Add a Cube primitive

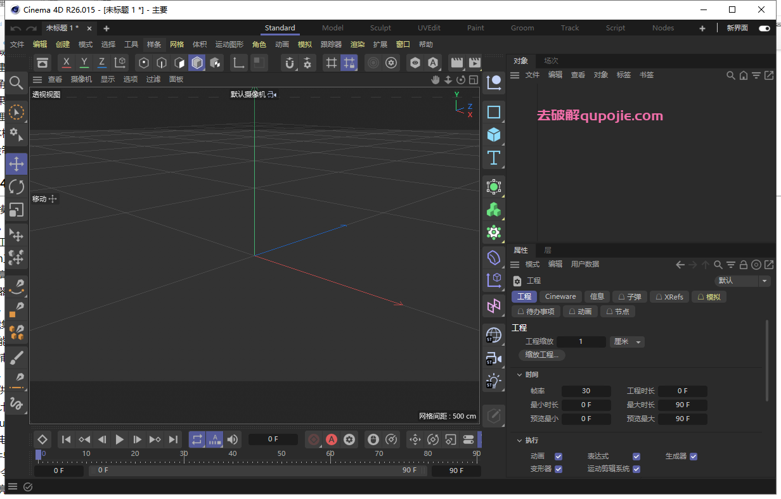pos(494,135)
